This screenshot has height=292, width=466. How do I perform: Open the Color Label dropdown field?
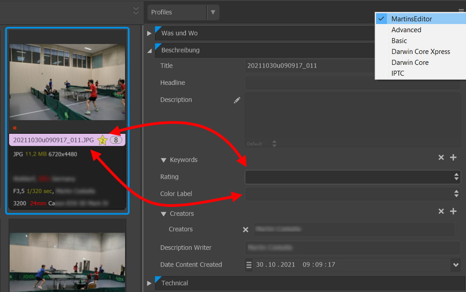352,194
